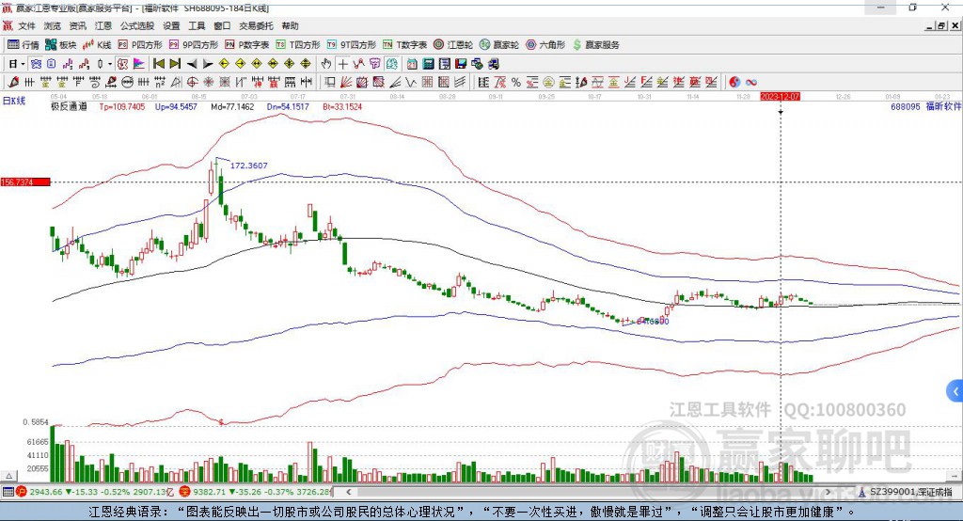Screen dimensions: 963x521
Task: Jump to last bar icon
Action: pos(175,64)
